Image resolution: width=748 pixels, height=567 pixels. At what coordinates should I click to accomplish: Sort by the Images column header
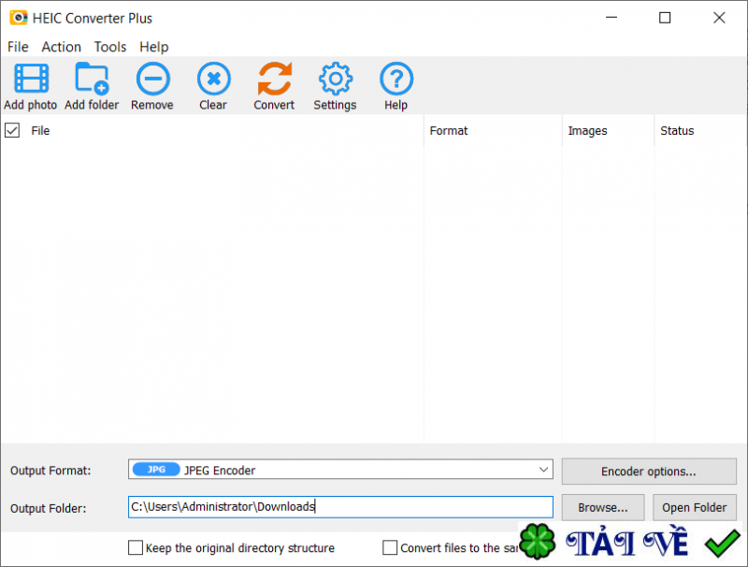pyautogui.click(x=609, y=131)
